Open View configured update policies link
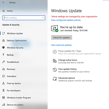 point(66,20)
